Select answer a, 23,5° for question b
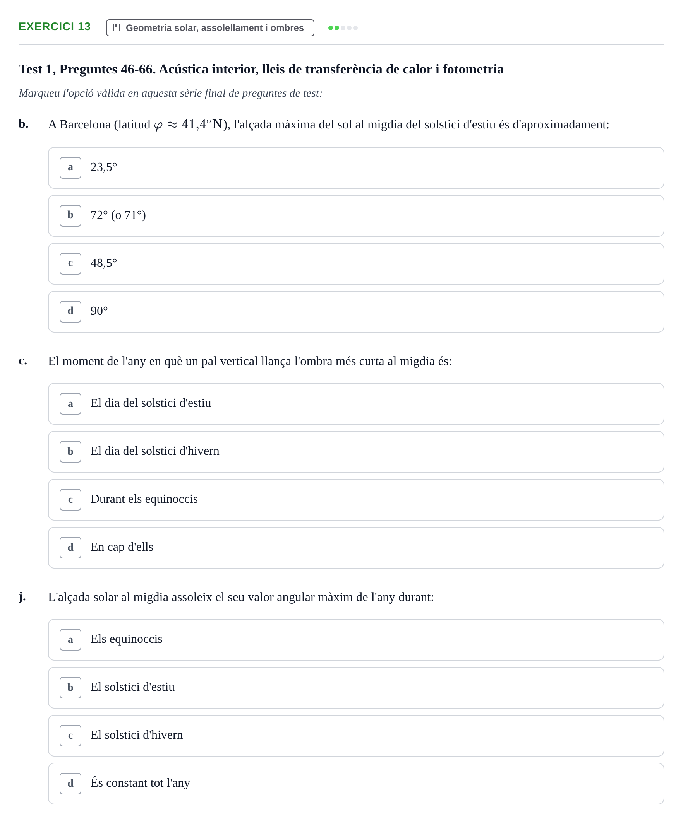The image size is (683, 830). (356, 168)
